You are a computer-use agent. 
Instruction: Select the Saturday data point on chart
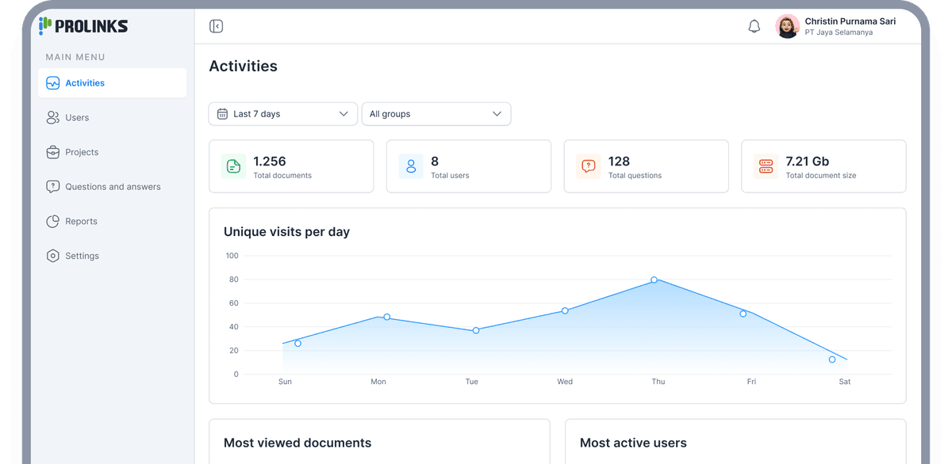point(832,359)
